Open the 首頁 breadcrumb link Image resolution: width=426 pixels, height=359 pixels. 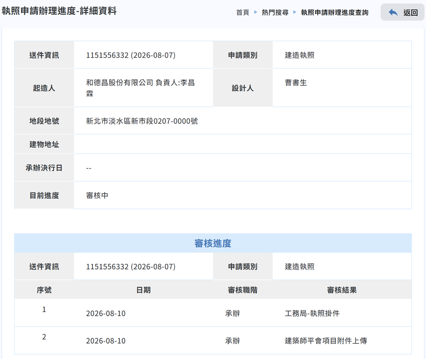point(242,13)
